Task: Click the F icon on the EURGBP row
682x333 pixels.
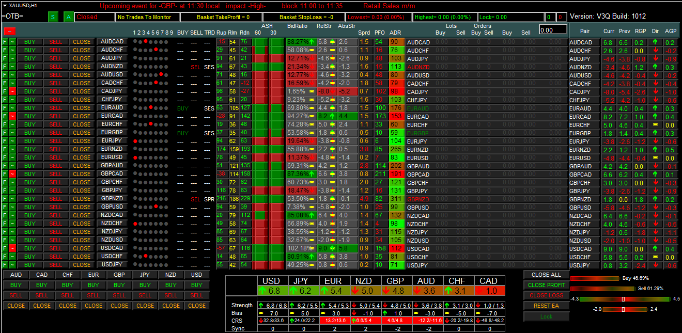Action: [x=5, y=133]
